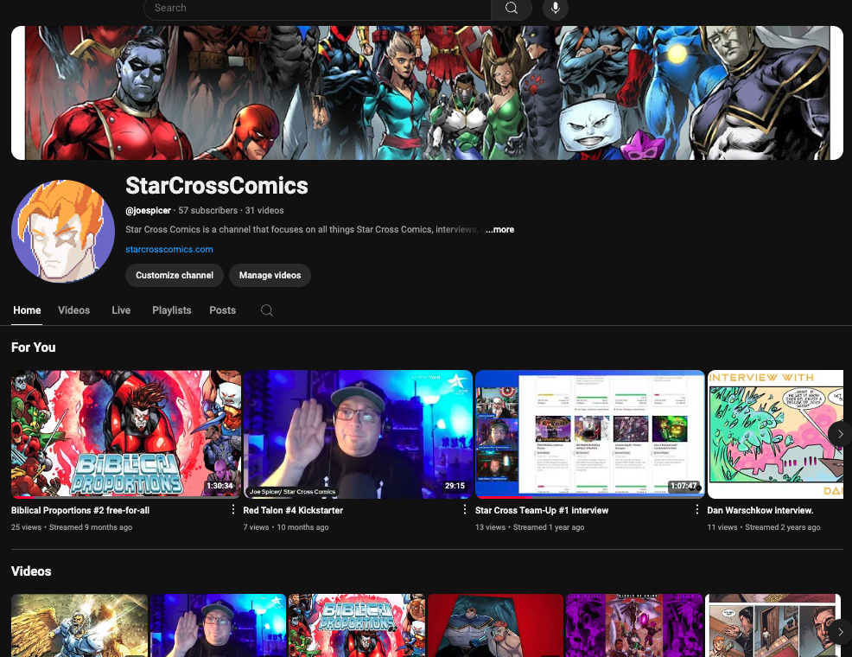Click the StarCrossComics channel name
This screenshot has width=852, height=657.
click(x=217, y=186)
